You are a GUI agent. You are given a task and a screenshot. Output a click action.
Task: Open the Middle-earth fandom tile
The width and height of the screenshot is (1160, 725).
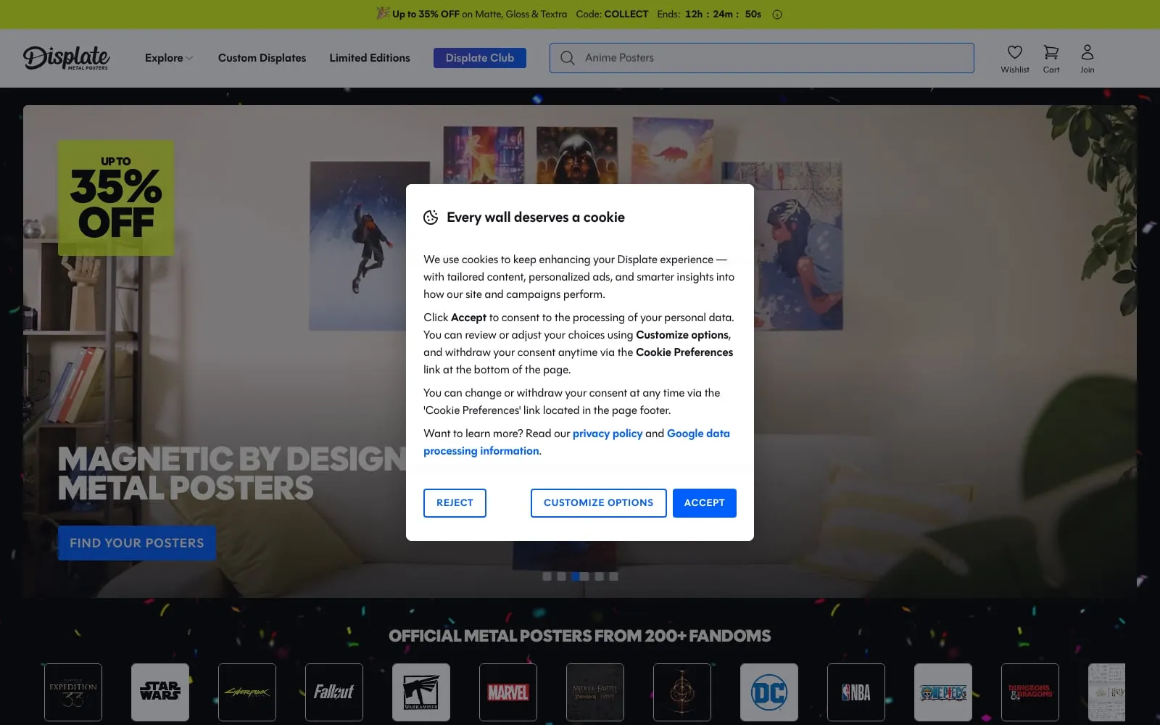point(595,692)
